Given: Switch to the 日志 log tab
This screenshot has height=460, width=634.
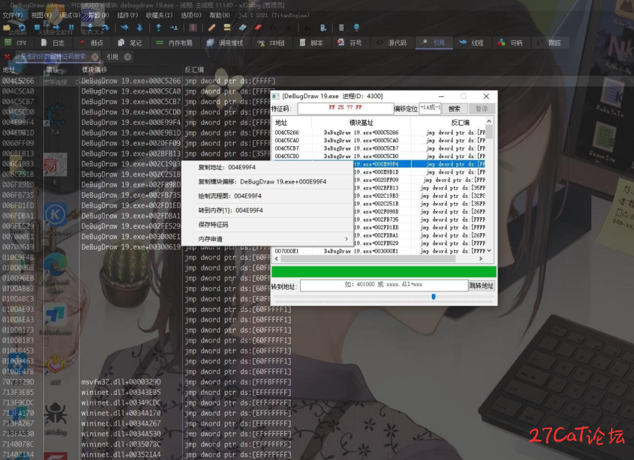Looking at the screenshot, I should coord(53,43).
